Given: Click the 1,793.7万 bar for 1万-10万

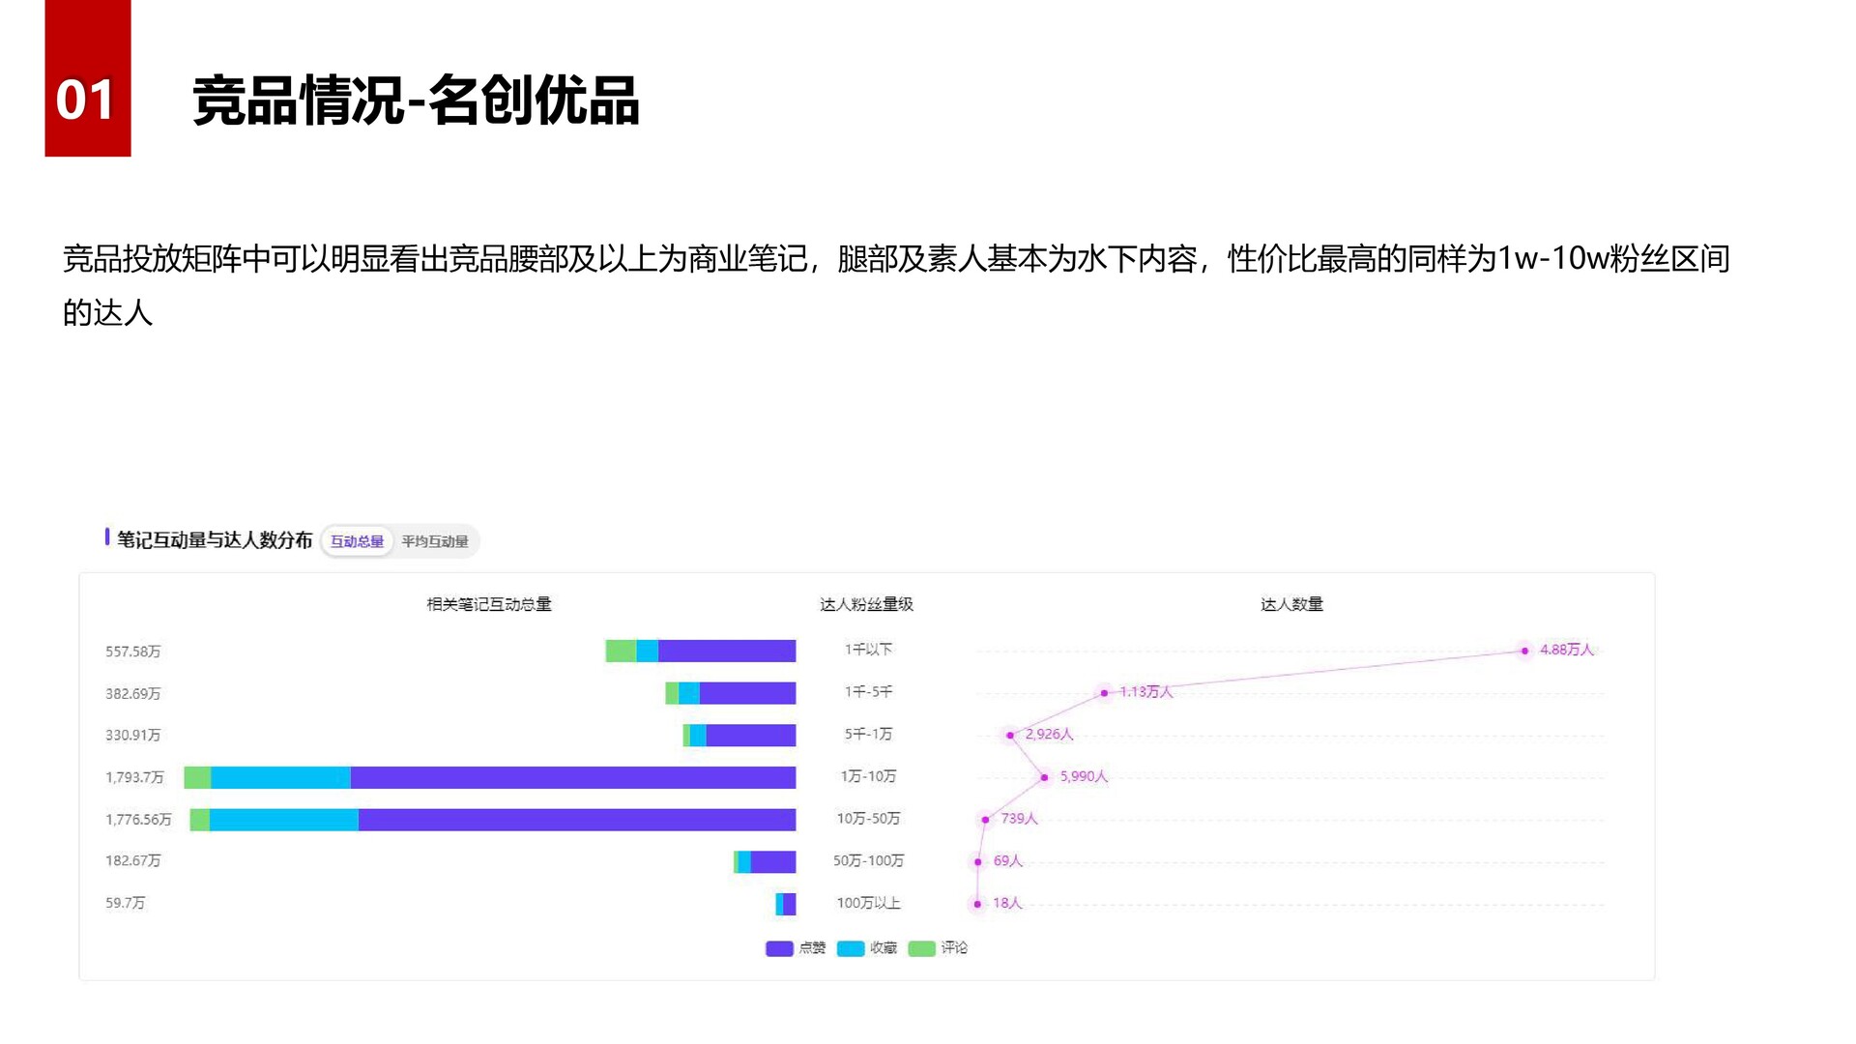Looking at the screenshot, I should pos(490,777).
